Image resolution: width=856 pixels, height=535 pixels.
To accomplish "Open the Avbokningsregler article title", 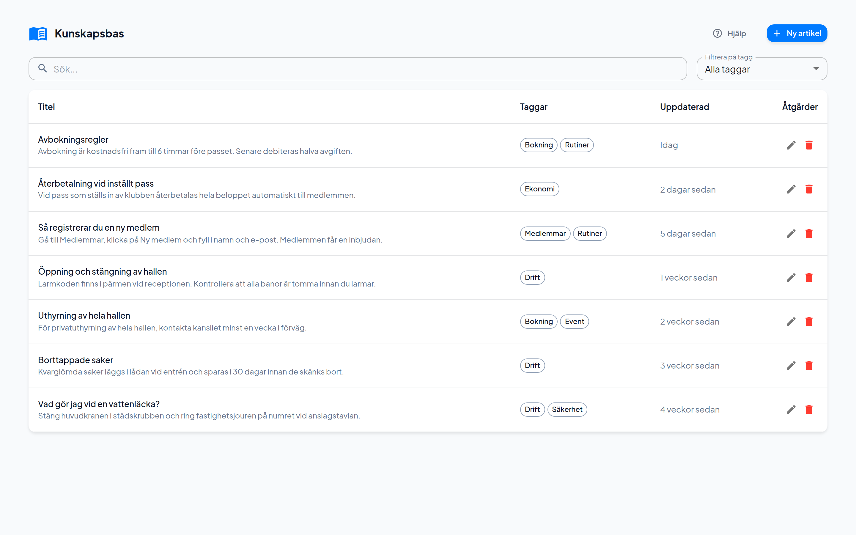I will [x=73, y=139].
